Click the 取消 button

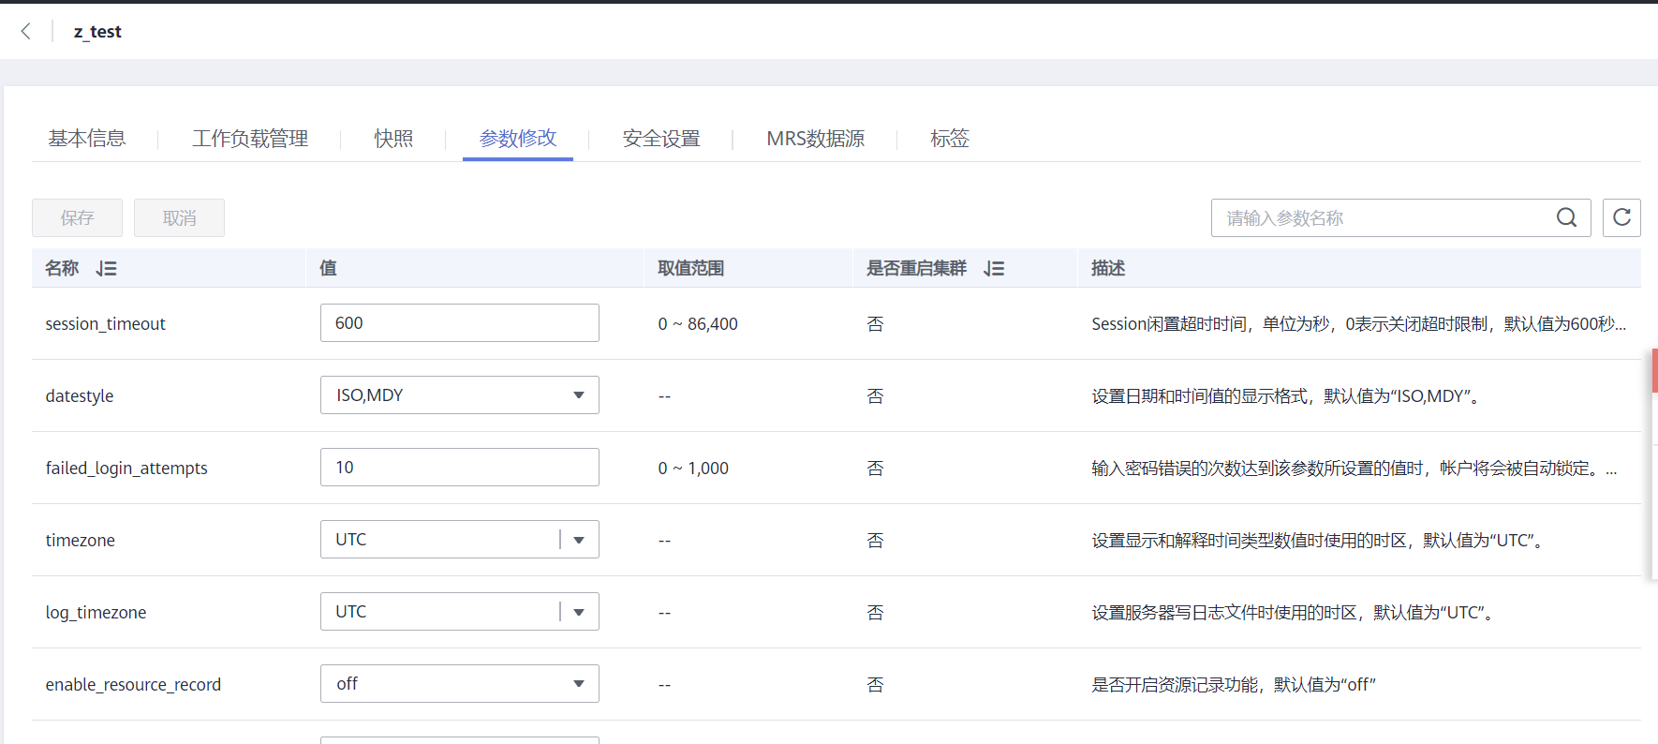(x=179, y=217)
